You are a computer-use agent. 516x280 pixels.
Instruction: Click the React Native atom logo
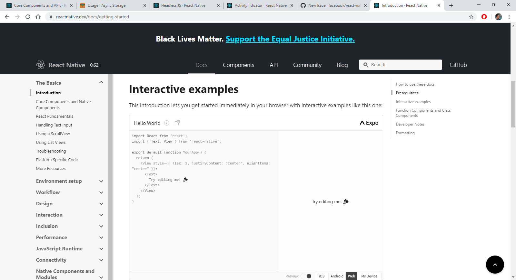pyautogui.click(x=41, y=65)
